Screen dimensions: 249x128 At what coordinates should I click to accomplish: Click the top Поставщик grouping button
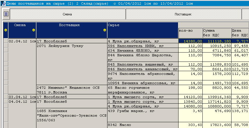click(183, 14)
